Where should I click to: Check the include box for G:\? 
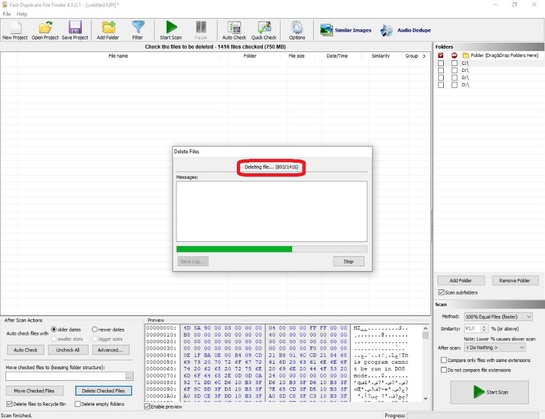441,77
